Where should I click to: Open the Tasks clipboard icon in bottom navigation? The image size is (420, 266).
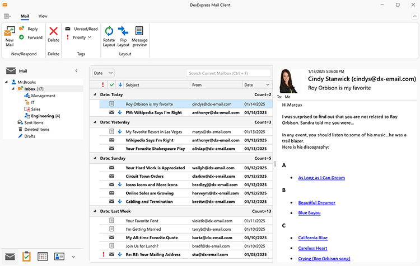pyautogui.click(x=26, y=256)
